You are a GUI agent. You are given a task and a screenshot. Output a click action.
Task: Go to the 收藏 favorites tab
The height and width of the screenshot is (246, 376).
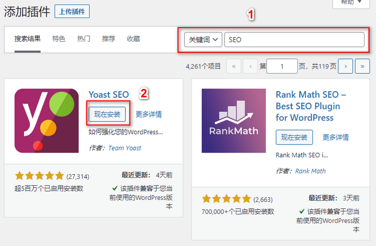coord(133,39)
